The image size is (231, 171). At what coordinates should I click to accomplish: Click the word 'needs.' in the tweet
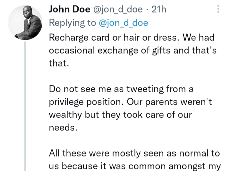(63, 128)
